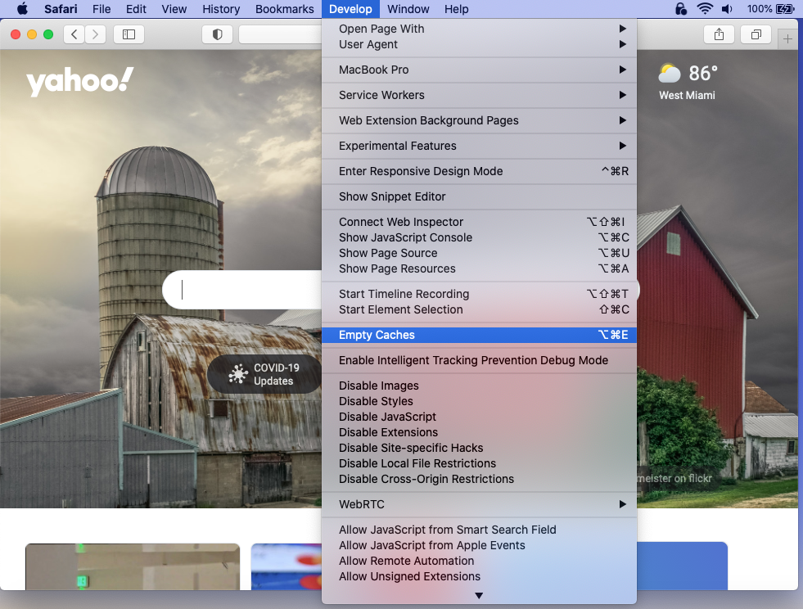Open the Yahoo logo homepage link
803x609 pixels.
[x=80, y=81]
